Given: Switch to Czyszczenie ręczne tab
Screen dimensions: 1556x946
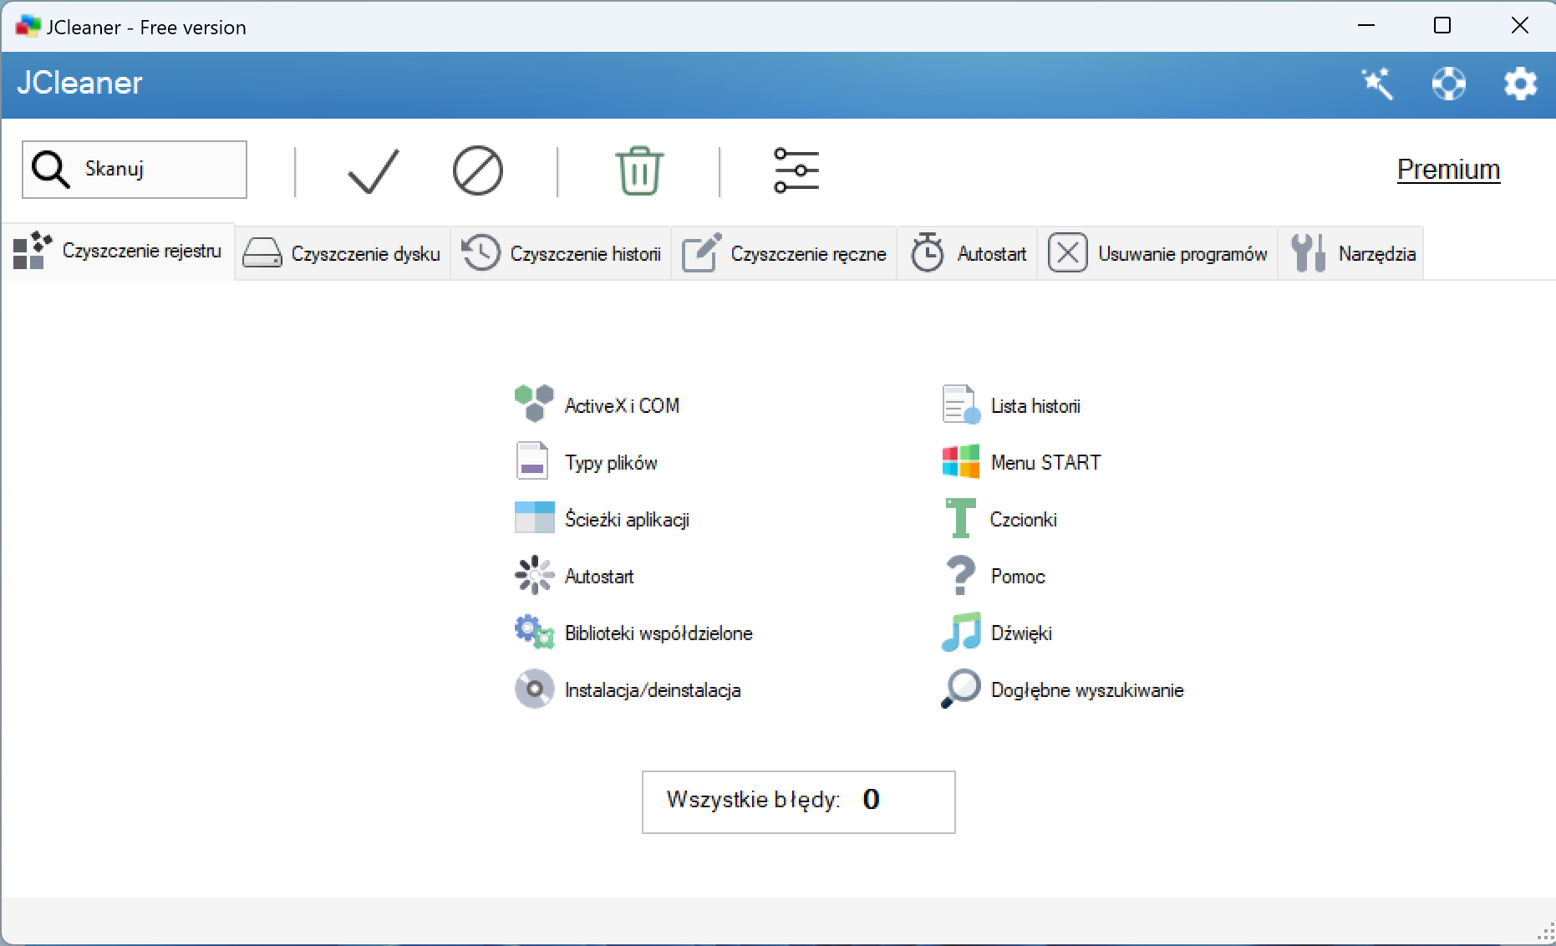Looking at the screenshot, I should 784,253.
